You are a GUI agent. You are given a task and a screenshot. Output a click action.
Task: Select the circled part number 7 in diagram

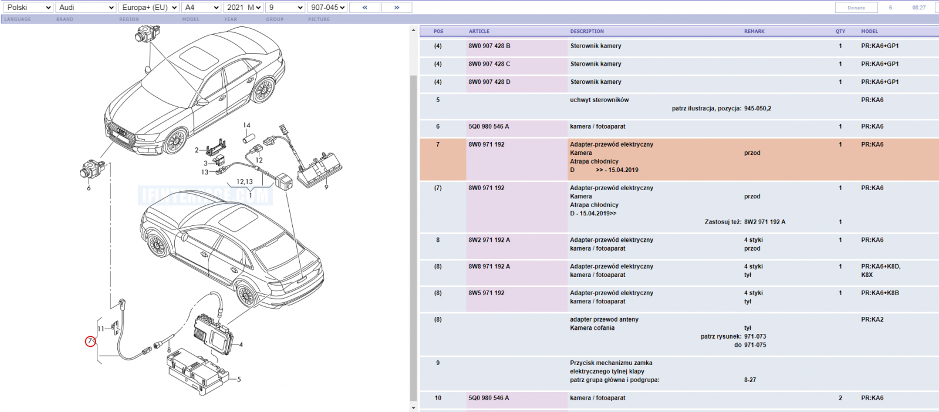[90, 341]
